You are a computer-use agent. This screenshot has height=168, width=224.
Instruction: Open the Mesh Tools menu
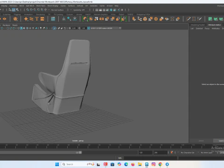[41, 6]
